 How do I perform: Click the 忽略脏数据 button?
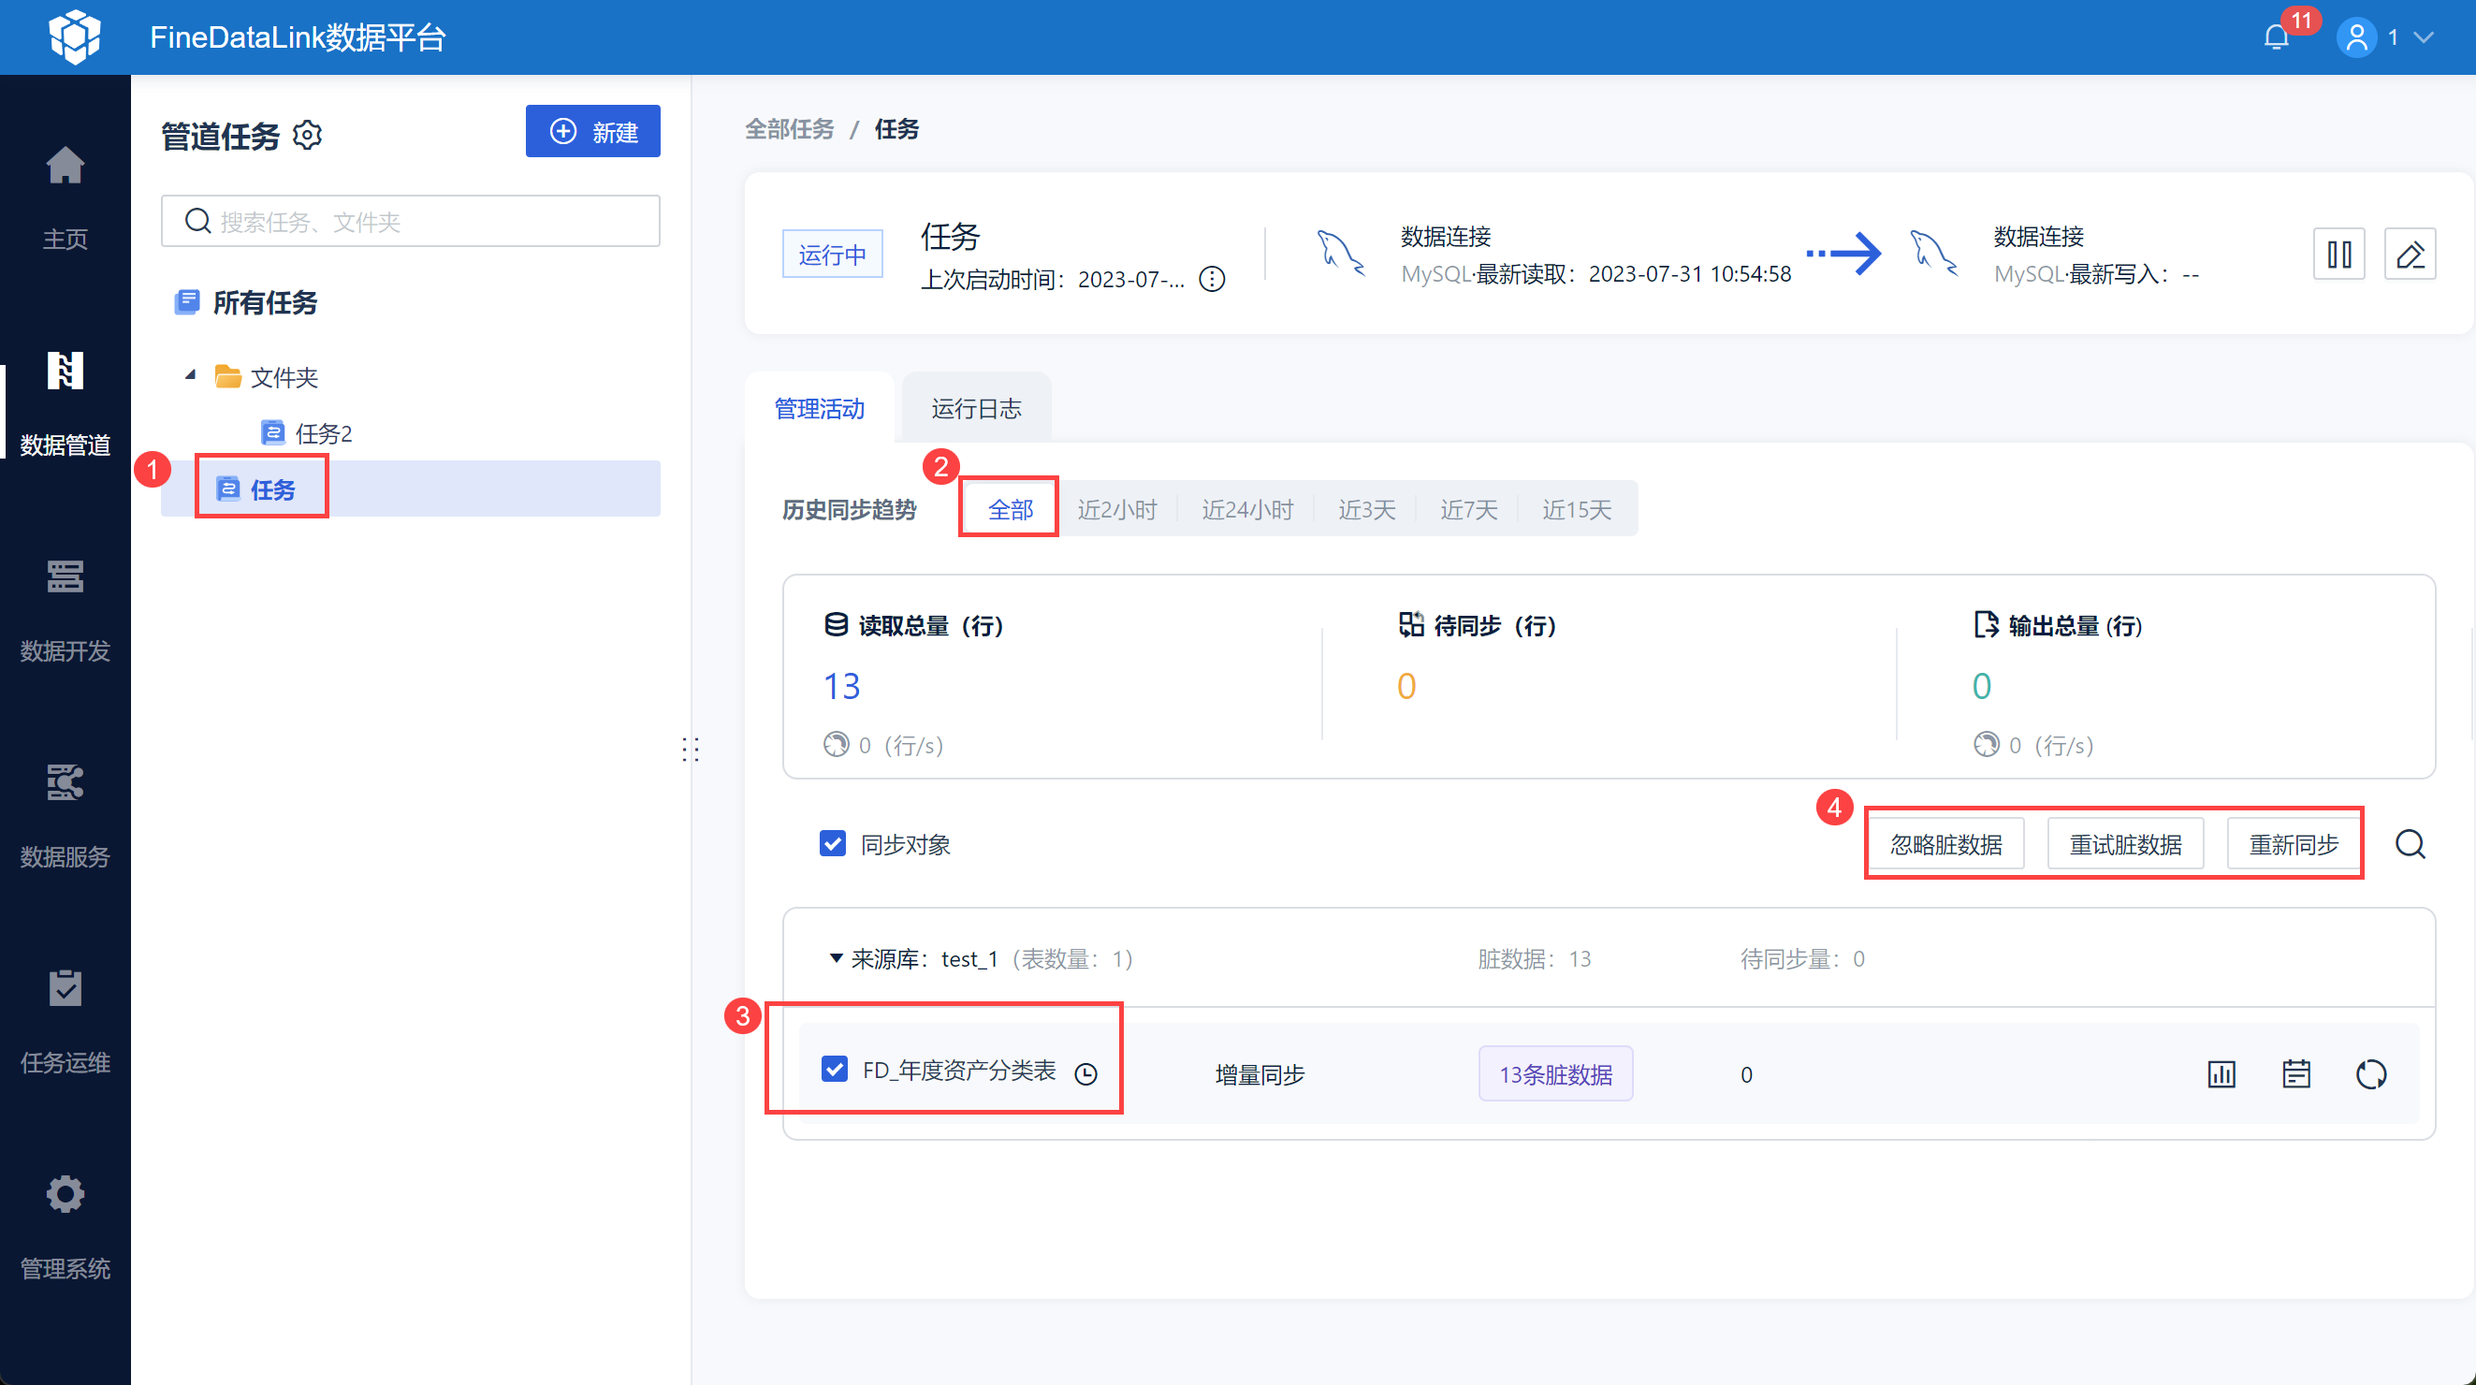(x=1945, y=844)
